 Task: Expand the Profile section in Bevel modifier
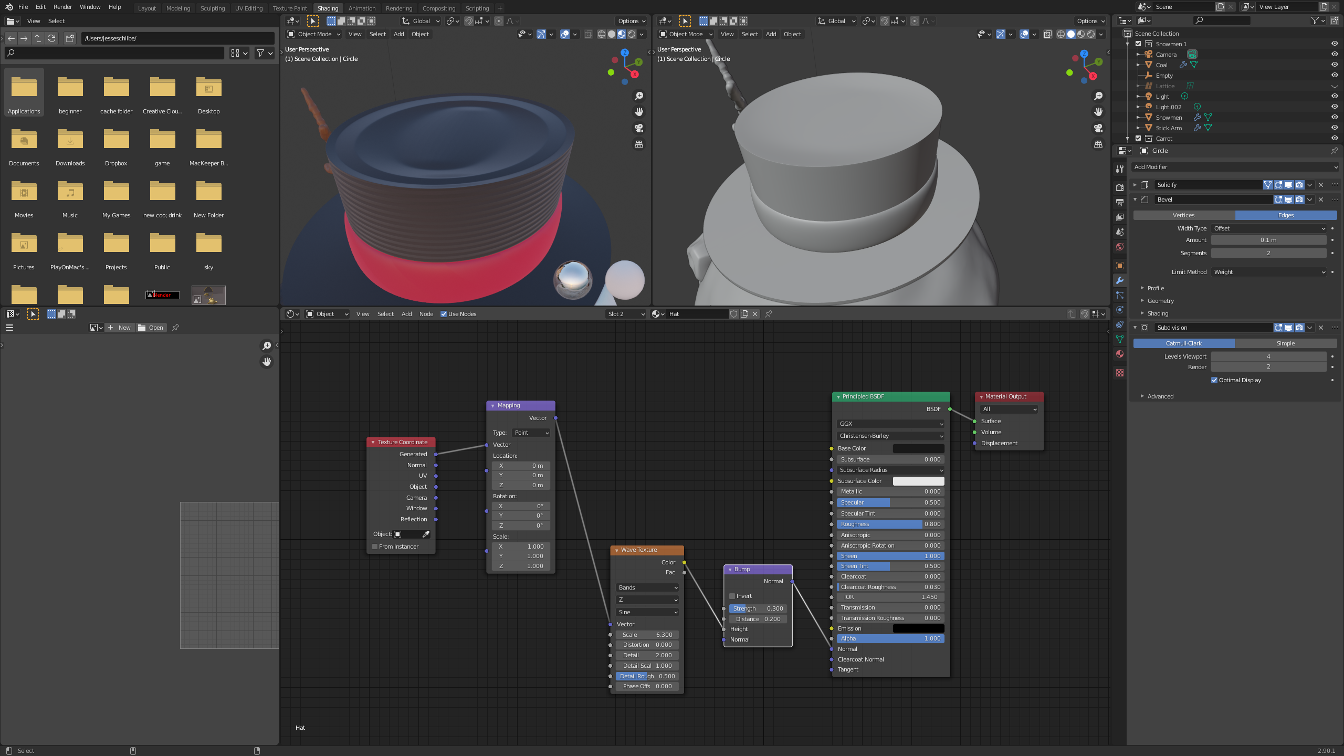click(1155, 288)
